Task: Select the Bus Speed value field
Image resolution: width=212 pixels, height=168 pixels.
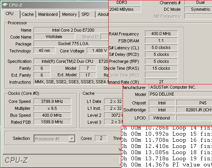Action: coord(52,115)
